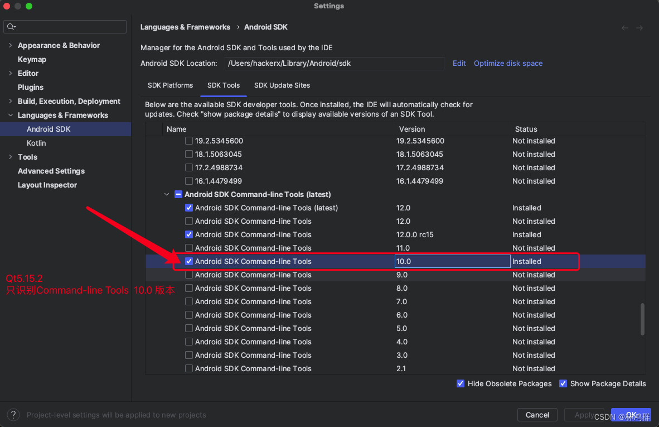The width and height of the screenshot is (659, 427).
Task: Check the 18.1.5063045 checkbox
Action: 189,155
